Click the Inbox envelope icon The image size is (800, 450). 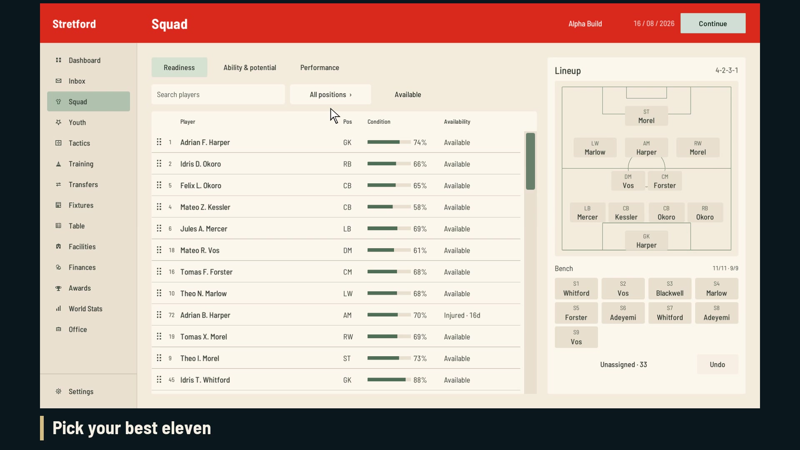point(58,81)
